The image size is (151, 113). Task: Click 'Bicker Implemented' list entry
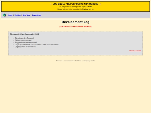coord(23,40)
